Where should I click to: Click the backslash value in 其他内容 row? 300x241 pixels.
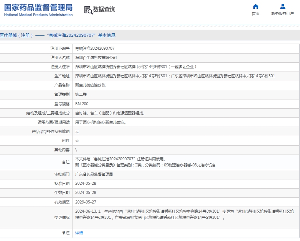(76, 150)
